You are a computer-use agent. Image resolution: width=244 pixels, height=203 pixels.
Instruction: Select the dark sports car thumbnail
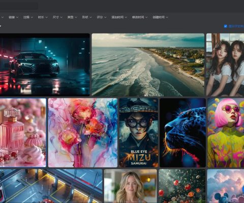click(x=45, y=65)
